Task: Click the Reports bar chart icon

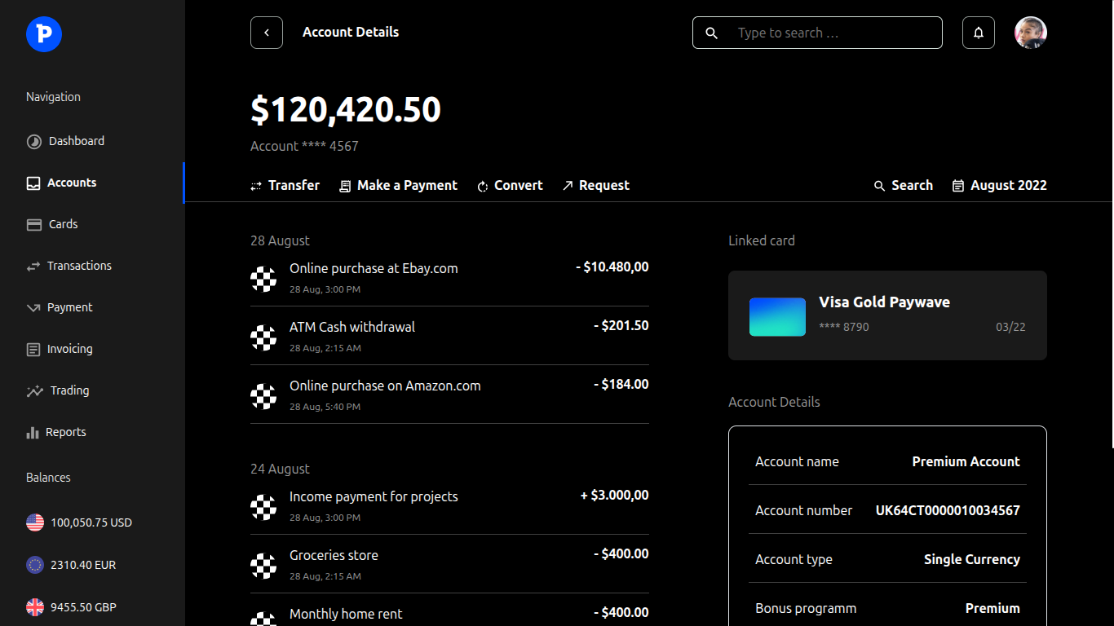Action: (33, 432)
